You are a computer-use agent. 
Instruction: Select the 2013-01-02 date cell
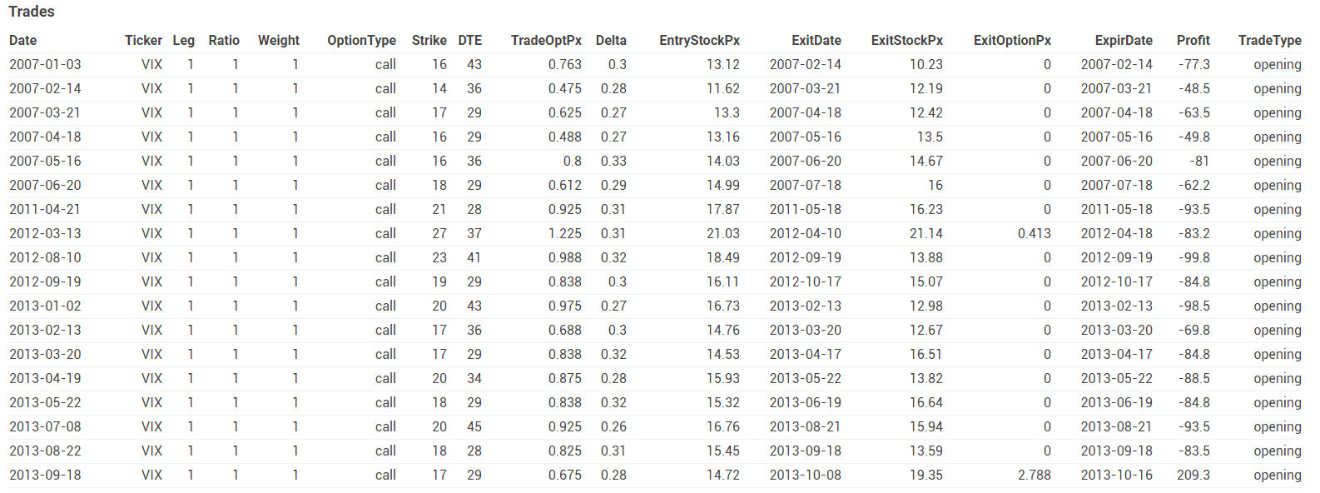(45, 306)
